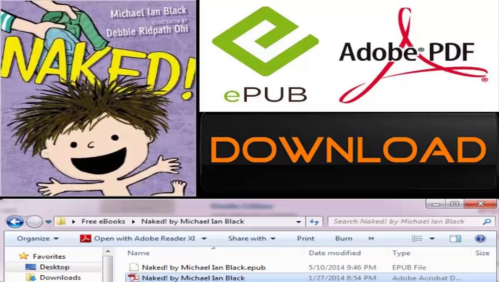
Task: Click the Favorites star icon
Action: tap(24, 256)
